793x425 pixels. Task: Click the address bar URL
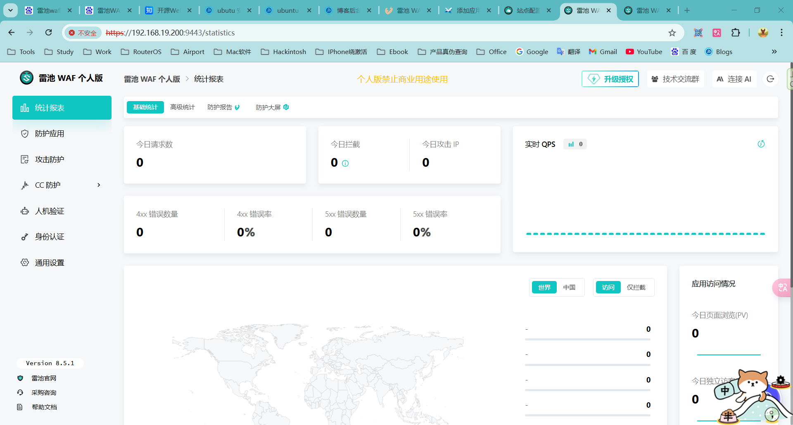tap(170, 33)
